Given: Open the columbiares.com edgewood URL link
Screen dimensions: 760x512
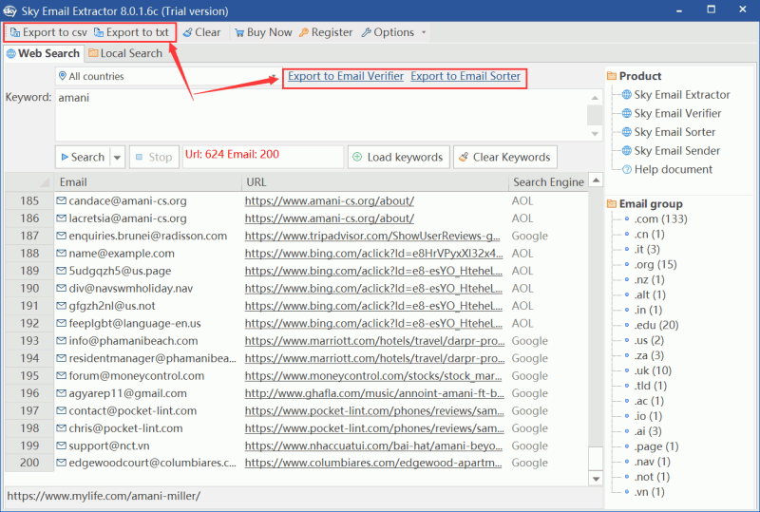Looking at the screenshot, I should [x=373, y=463].
